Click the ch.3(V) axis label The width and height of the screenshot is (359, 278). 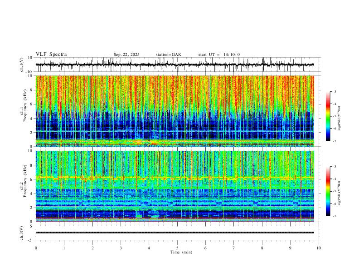point(22,233)
